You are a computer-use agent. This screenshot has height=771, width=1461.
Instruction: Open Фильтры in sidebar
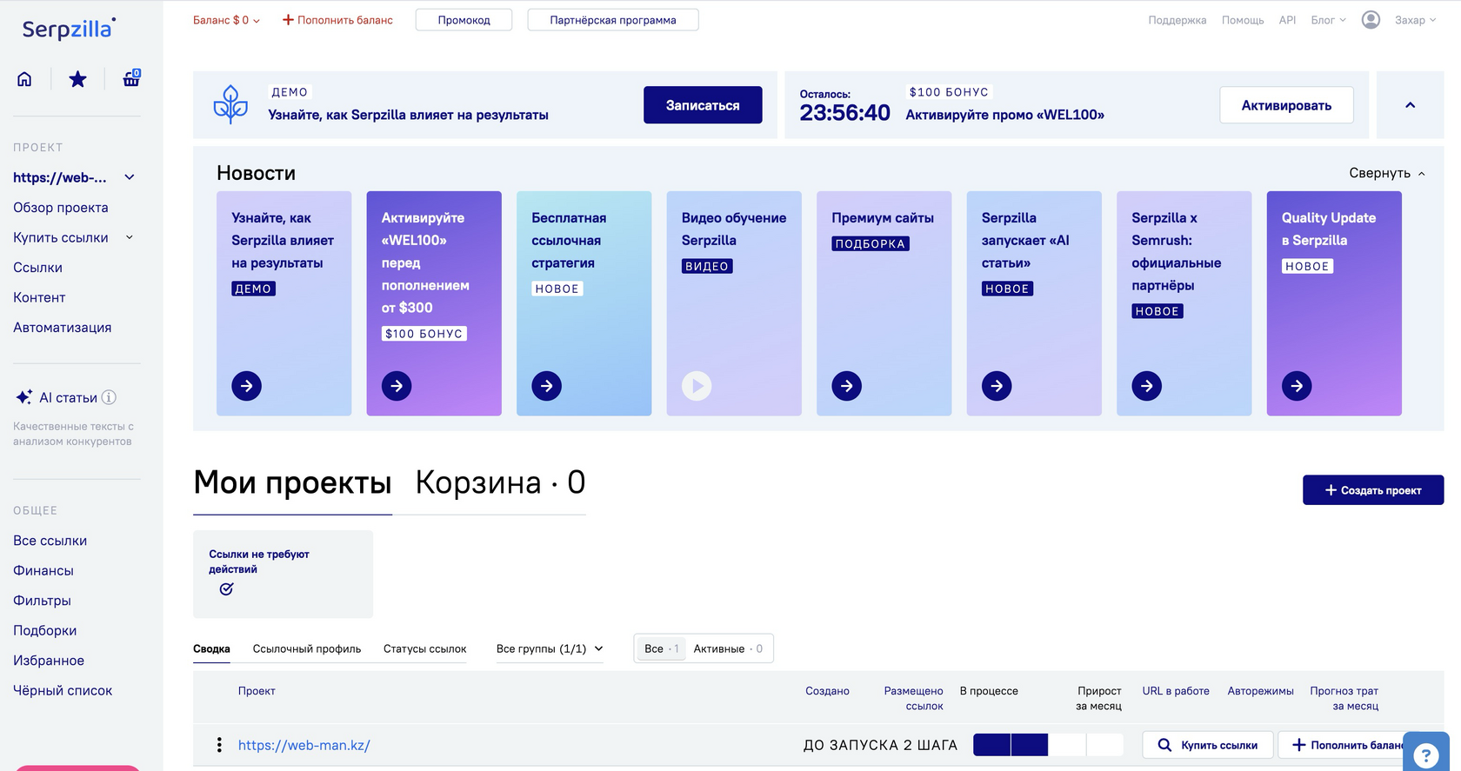click(x=42, y=601)
